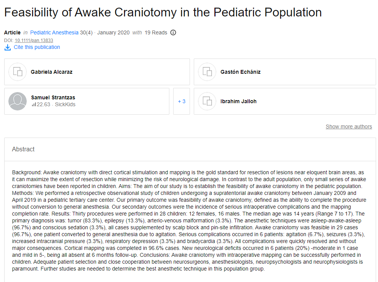Click inside the abstract text paragraph
The width and height of the screenshot is (378, 282).
click(x=190, y=220)
